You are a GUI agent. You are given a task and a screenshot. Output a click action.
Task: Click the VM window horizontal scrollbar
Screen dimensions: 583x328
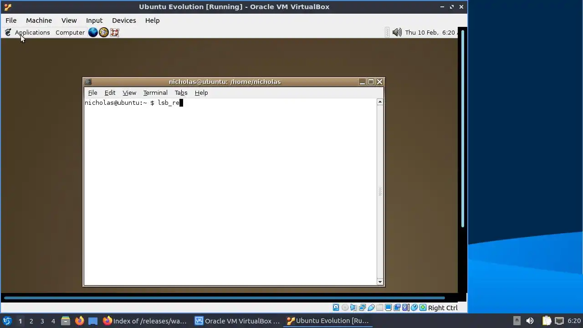pos(225,298)
